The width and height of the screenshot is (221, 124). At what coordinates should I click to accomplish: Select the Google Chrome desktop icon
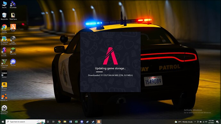[x=4, y=29]
